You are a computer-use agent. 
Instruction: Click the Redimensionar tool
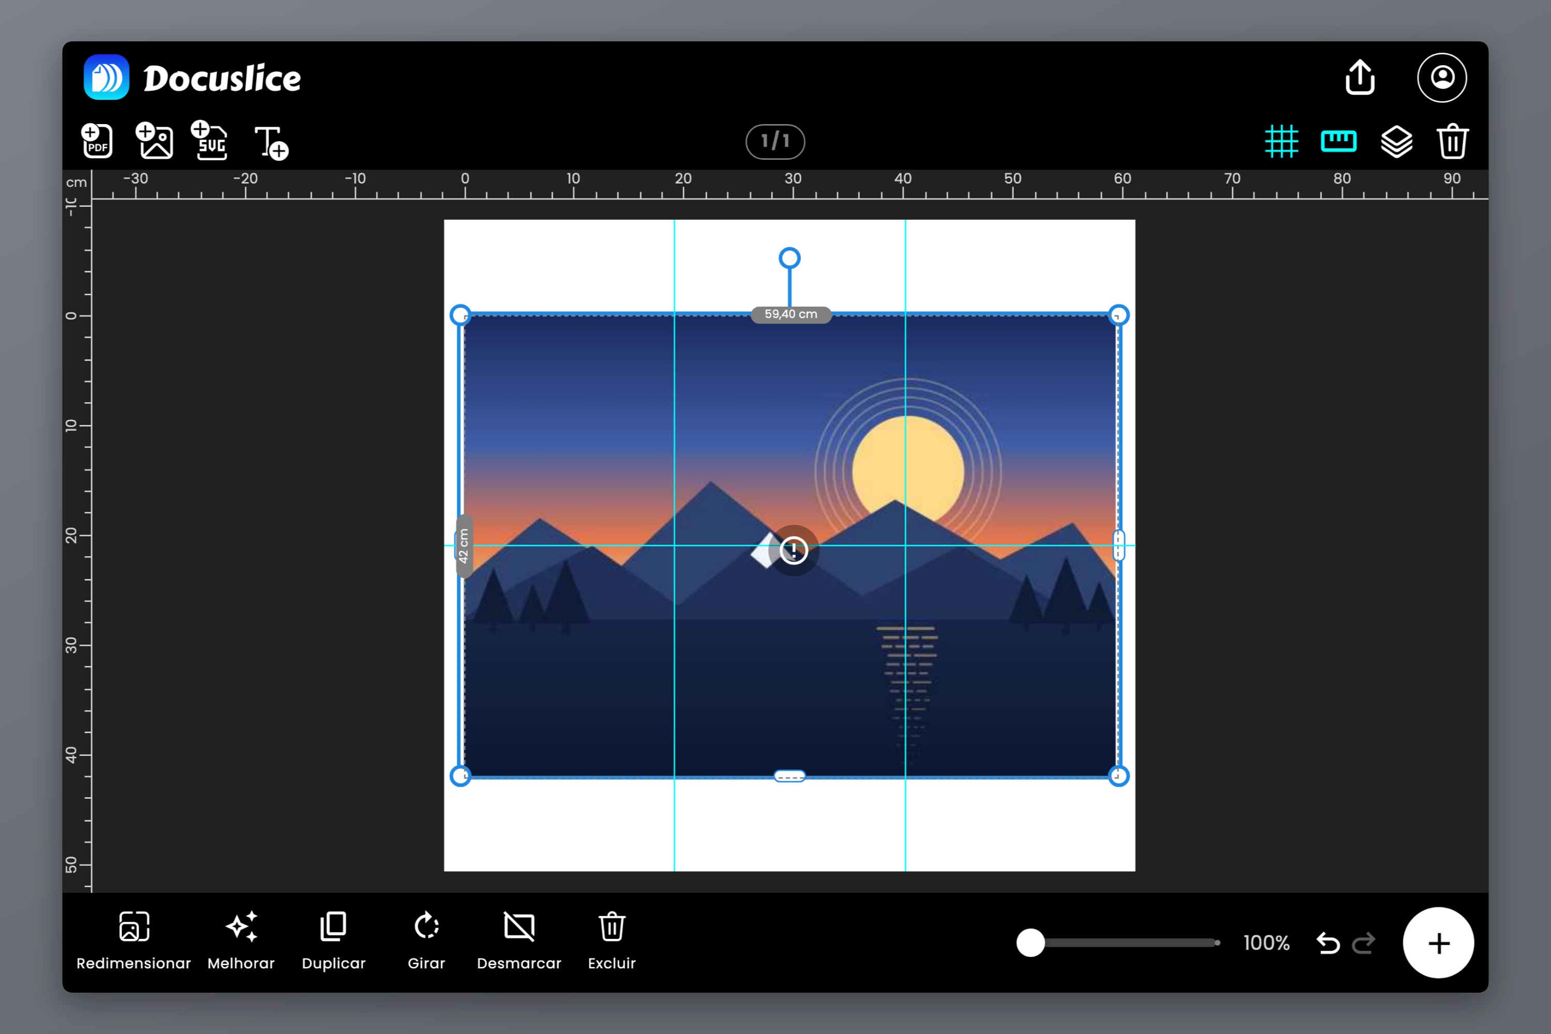[134, 941]
